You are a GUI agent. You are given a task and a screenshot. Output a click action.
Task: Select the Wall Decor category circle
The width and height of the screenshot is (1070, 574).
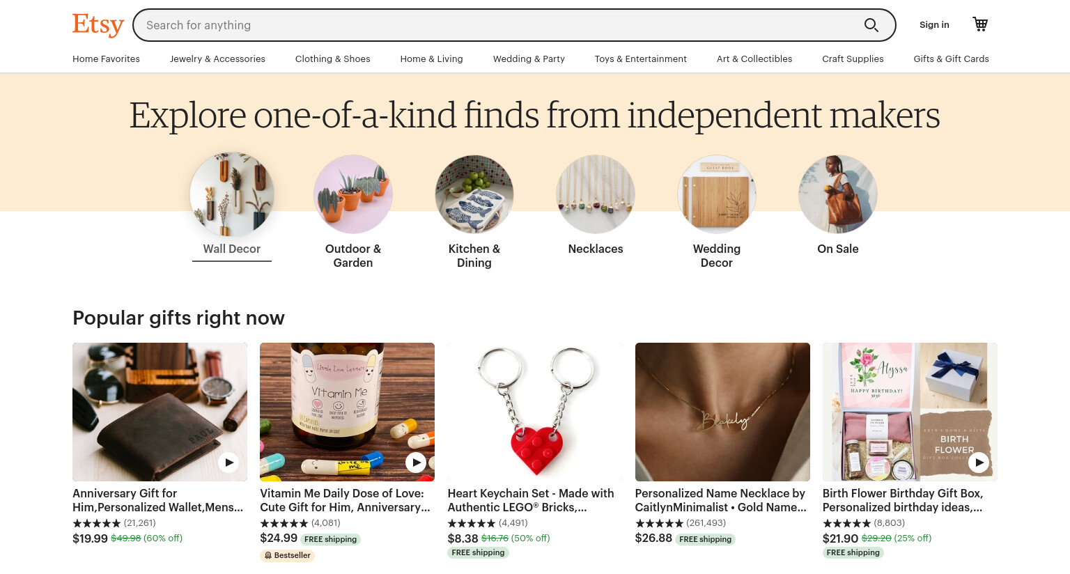(x=232, y=194)
